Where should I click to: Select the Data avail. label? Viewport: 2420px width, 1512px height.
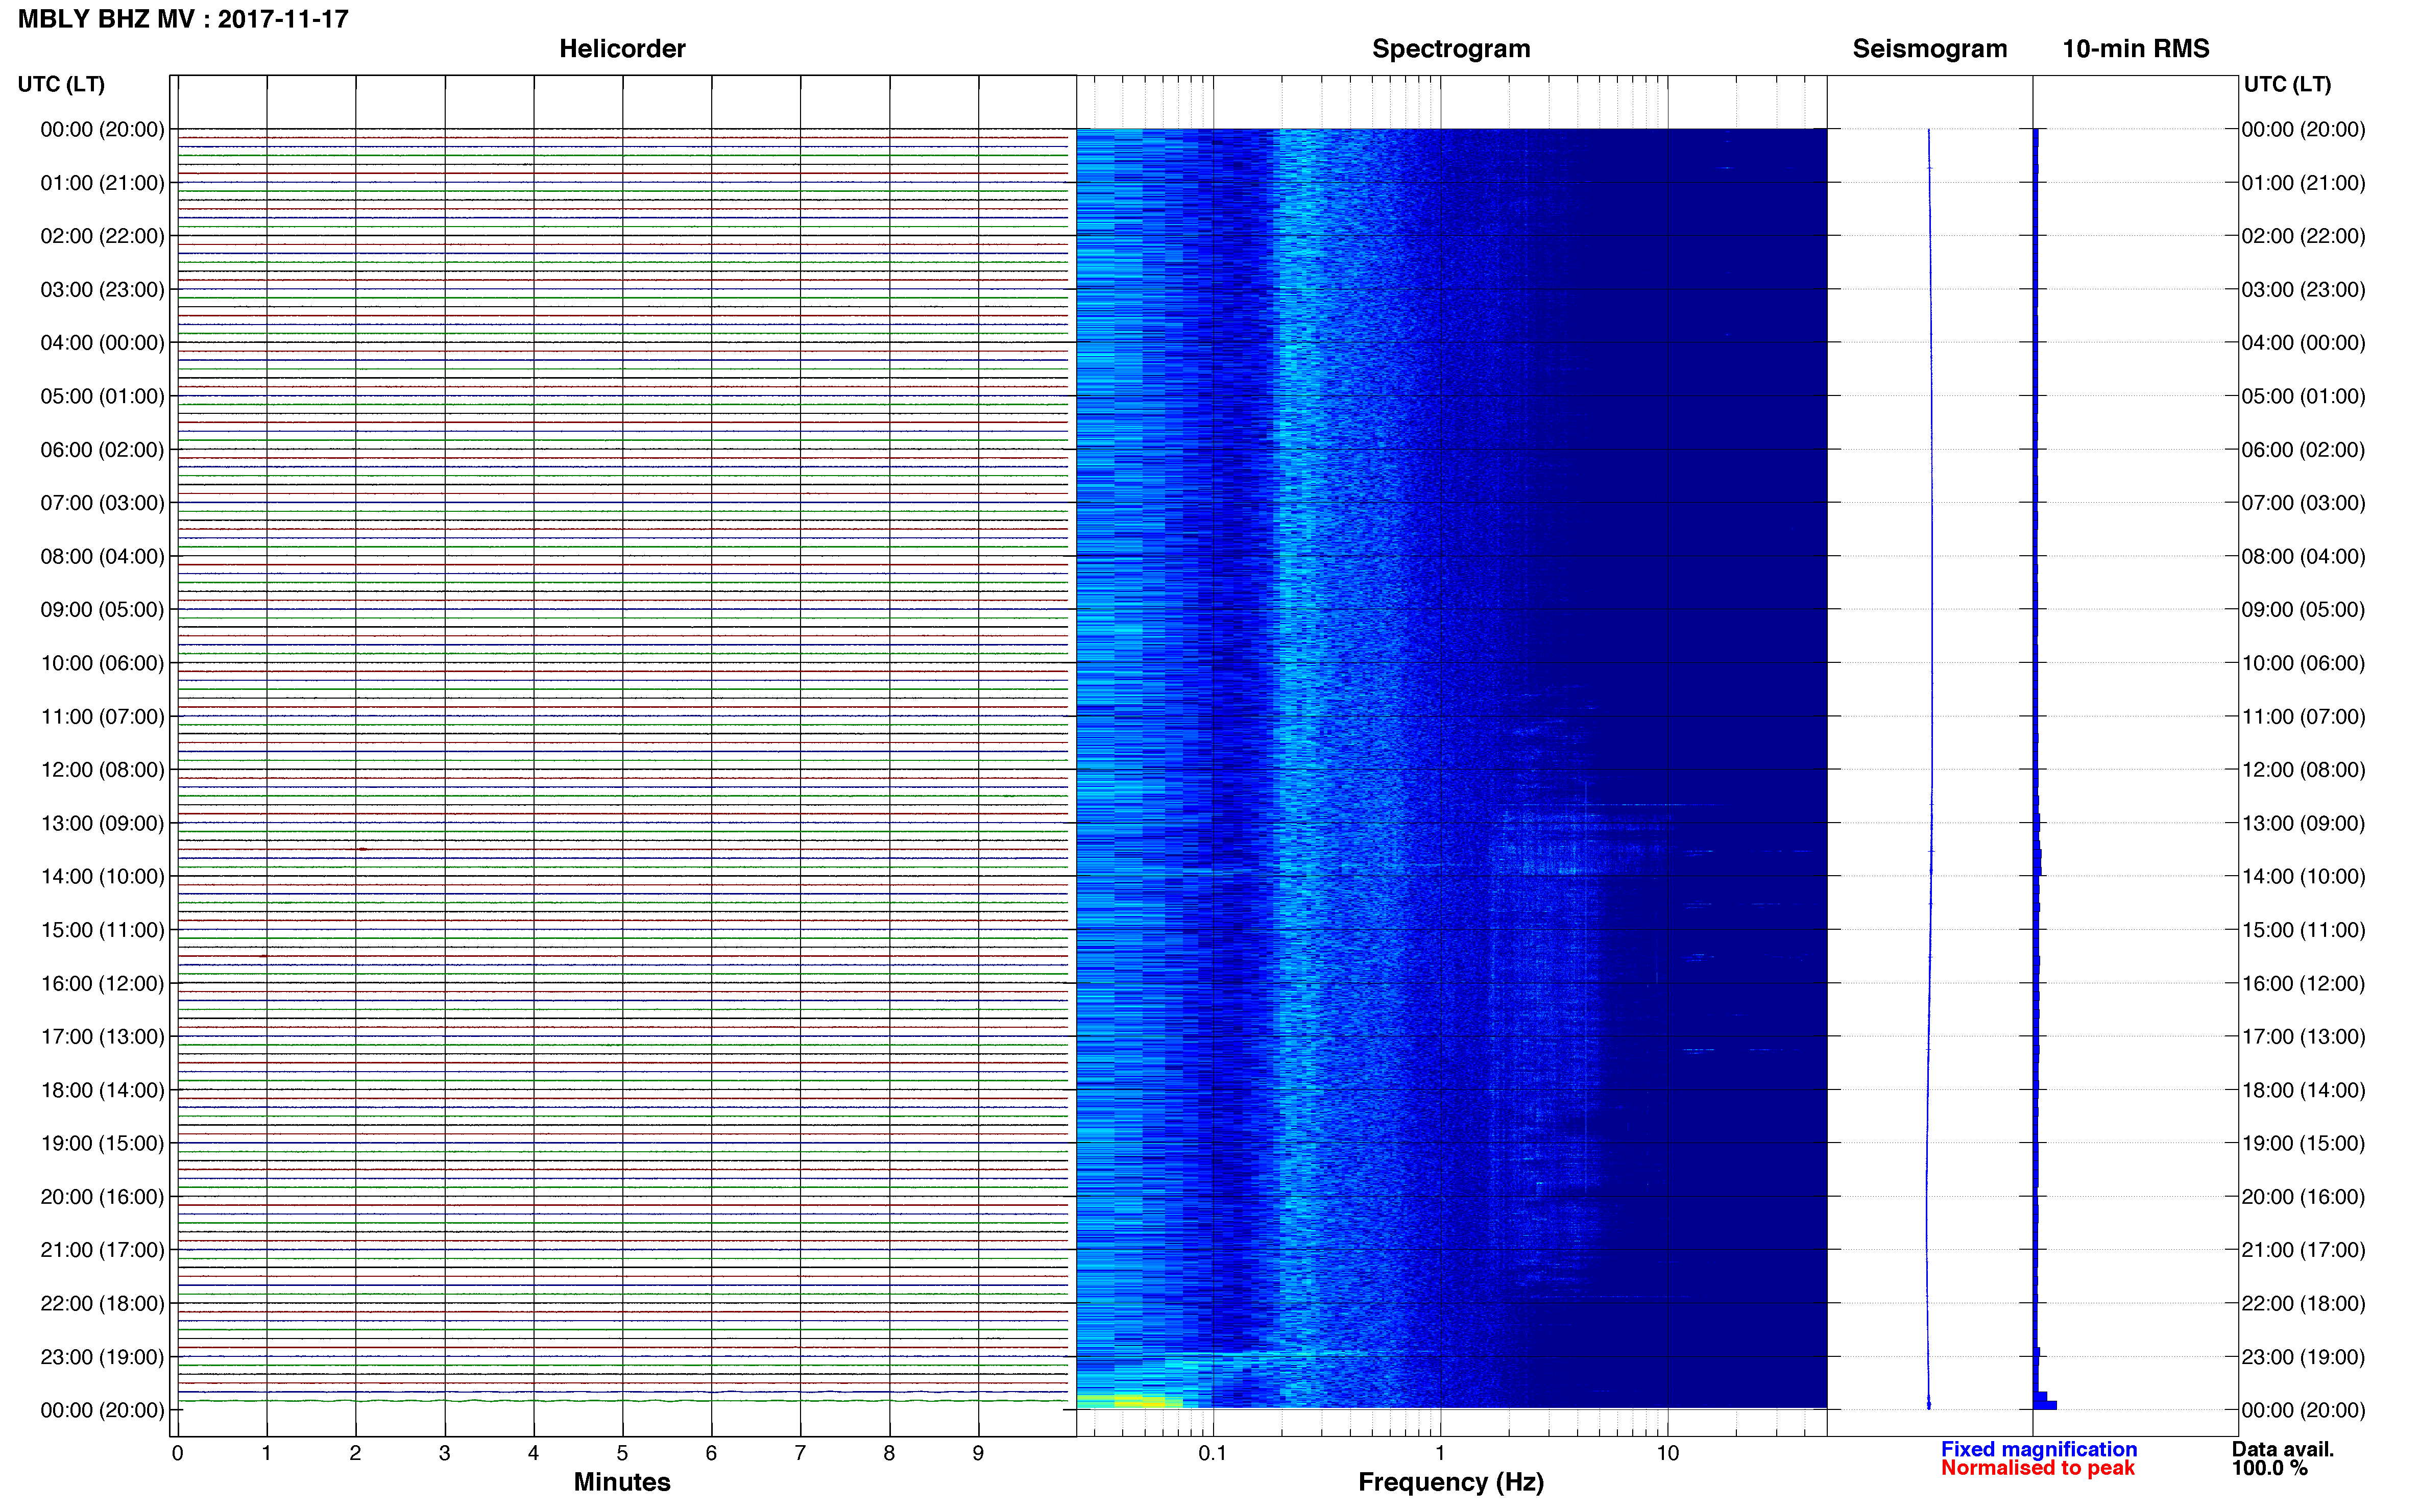[2283, 1449]
